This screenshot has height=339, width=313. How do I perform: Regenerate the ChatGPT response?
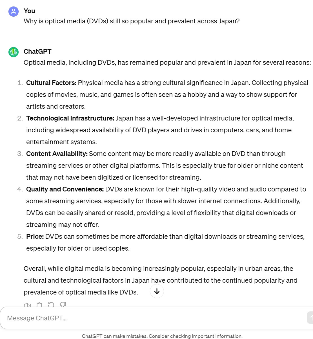pos(51,305)
